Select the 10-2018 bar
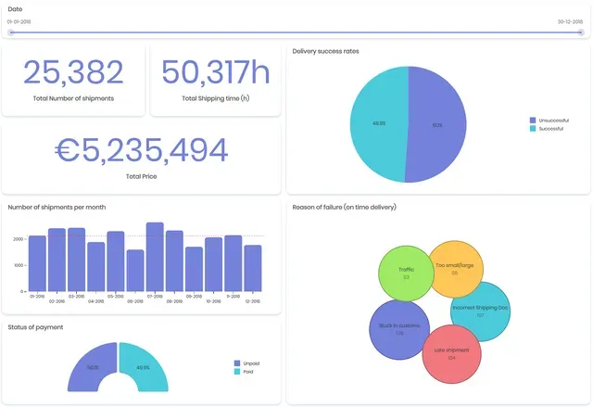593x407 pixels. (214, 264)
